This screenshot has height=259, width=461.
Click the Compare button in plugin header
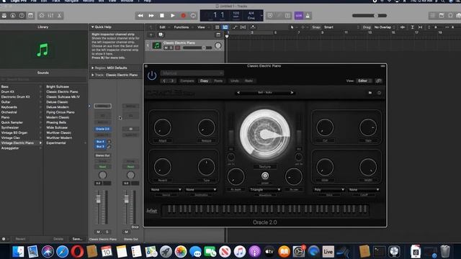(x=187, y=81)
